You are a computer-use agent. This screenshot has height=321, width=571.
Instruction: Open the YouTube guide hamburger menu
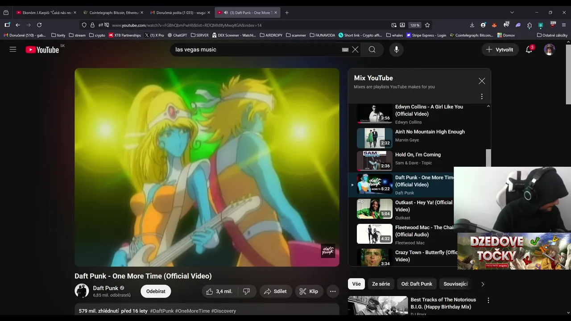tap(13, 49)
